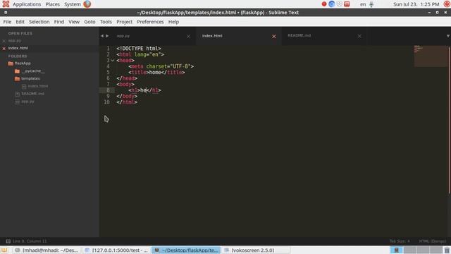The height and width of the screenshot is (254, 451).
Task: Open the HTML (Django) syntax selector
Action: [x=433, y=241]
